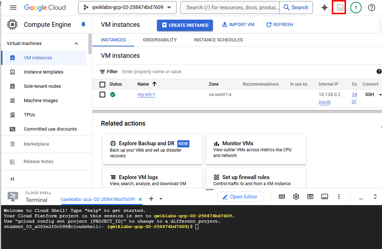The width and height of the screenshot is (382, 249).
Task: Collapse the Virtual machines section
Action: coord(76,43)
